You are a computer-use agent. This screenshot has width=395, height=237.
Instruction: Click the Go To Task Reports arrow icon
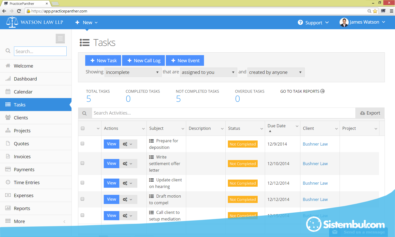coord(323,91)
